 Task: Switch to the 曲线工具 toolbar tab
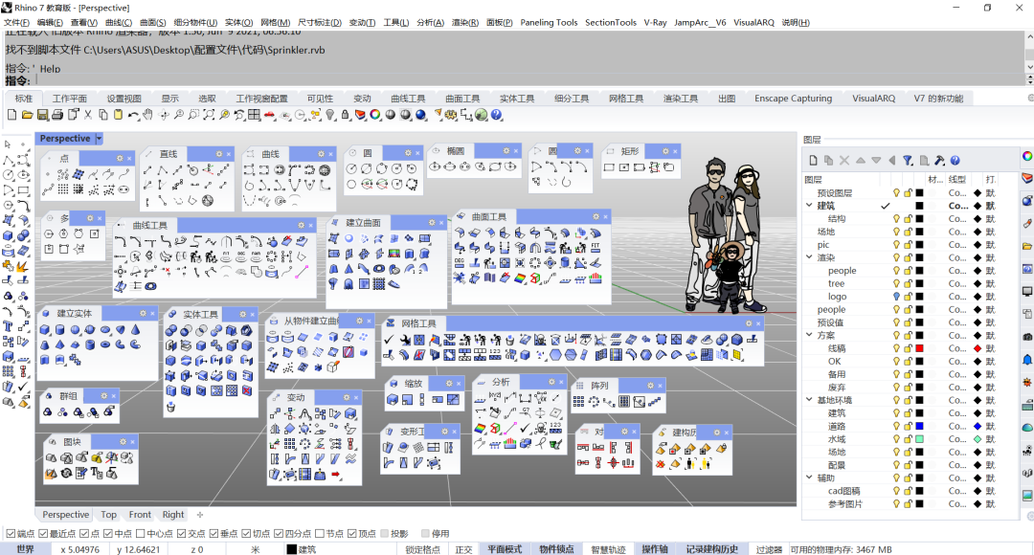(x=408, y=99)
